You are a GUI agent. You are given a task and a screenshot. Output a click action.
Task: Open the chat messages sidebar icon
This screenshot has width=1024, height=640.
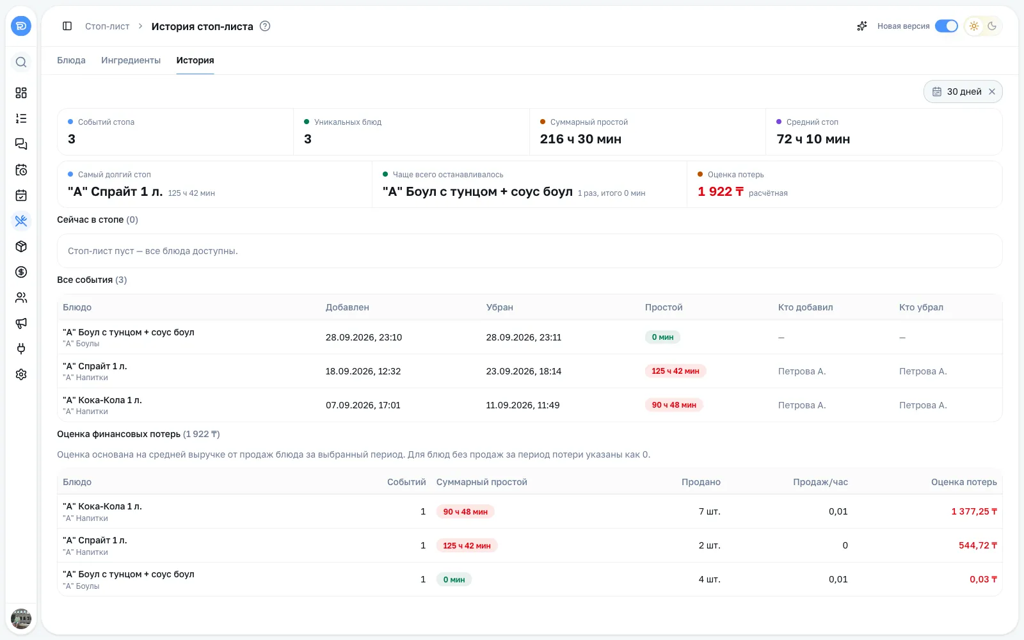pos(21,144)
